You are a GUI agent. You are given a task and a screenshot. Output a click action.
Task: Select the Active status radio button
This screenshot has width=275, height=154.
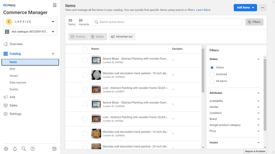[x=212, y=68]
